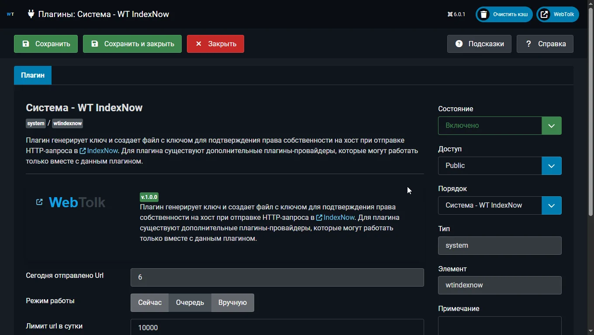Open the Доступ dropdown set to Public

tap(500, 166)
